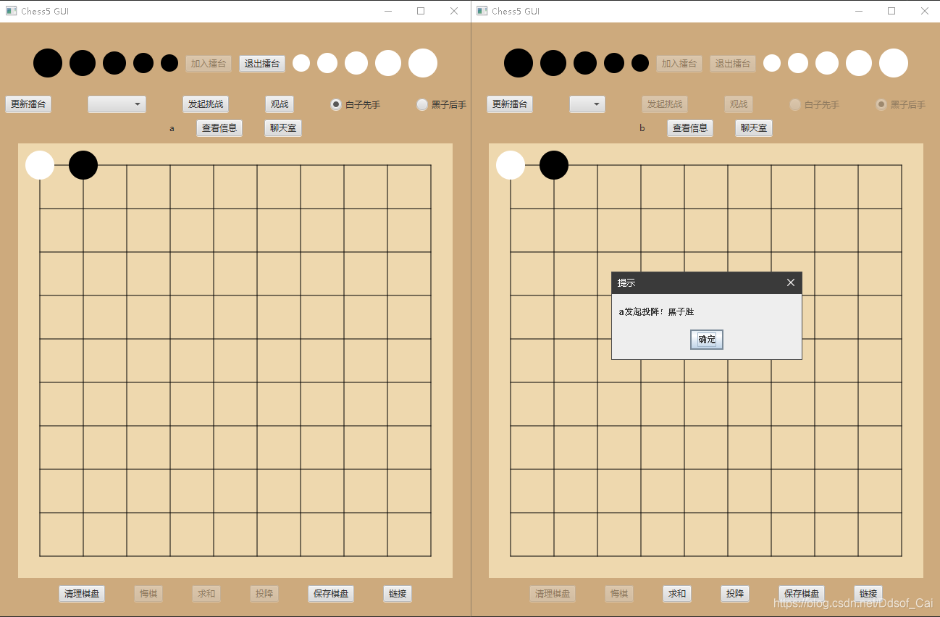Image resolution: width=940 pixels, height=617 pixels.
Task: Click the white stone on right board
Action: (511, 165)
